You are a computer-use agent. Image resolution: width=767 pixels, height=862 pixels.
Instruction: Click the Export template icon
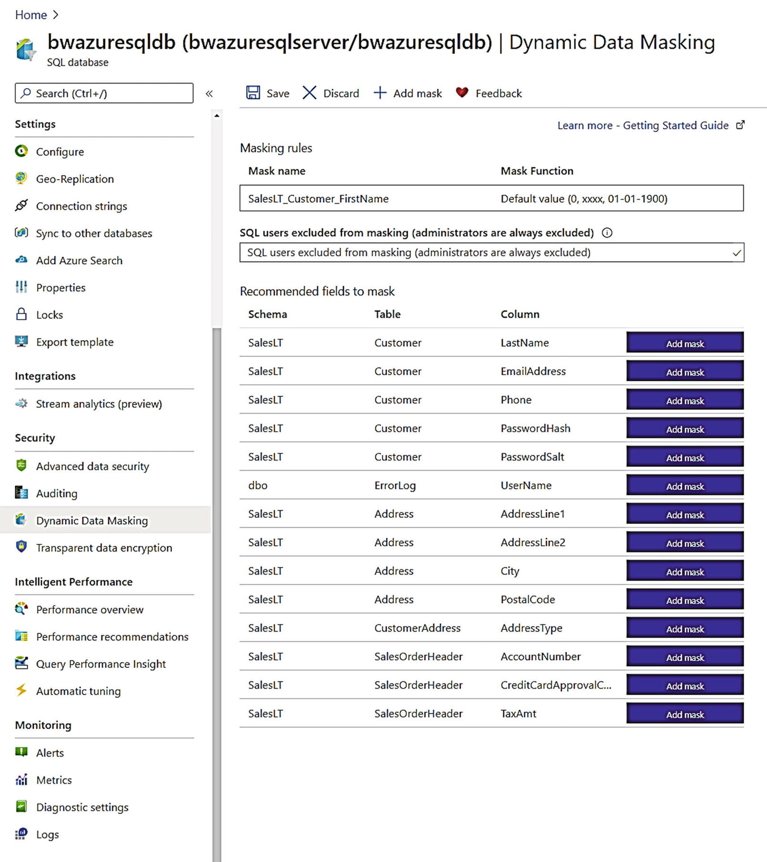point(21,341)
